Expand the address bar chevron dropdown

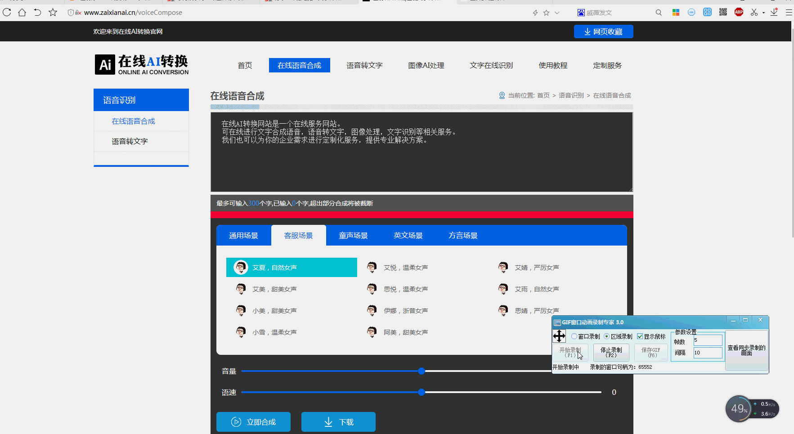(x=557, y=13)
